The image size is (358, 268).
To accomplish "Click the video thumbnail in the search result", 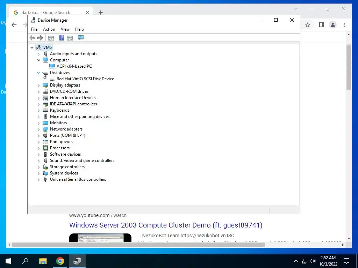I will (100, 237).
